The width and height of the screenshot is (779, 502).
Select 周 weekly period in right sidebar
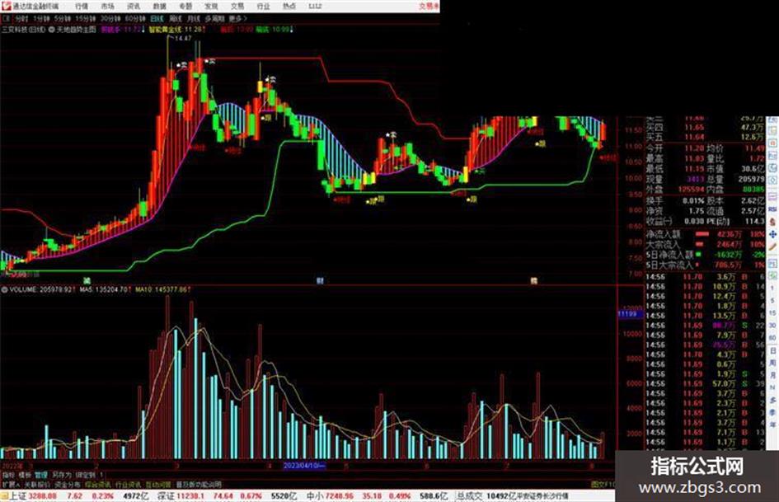pyautogui.click(x=772, y=363)
